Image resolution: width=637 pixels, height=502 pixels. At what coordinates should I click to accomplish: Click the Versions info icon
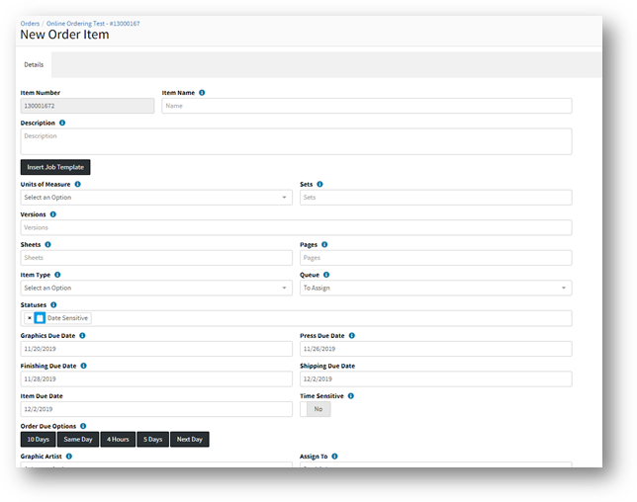click(52, 214)
